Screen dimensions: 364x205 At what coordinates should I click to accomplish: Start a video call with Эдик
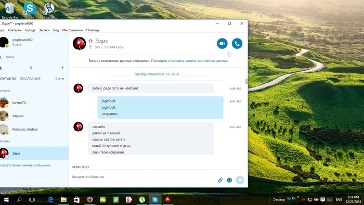pyautogui.click(x=222, y=43)
